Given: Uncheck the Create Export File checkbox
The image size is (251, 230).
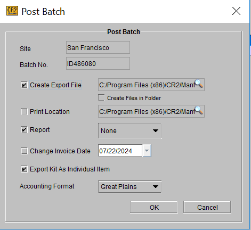Looking at the screenshot, I should (24, 85).
